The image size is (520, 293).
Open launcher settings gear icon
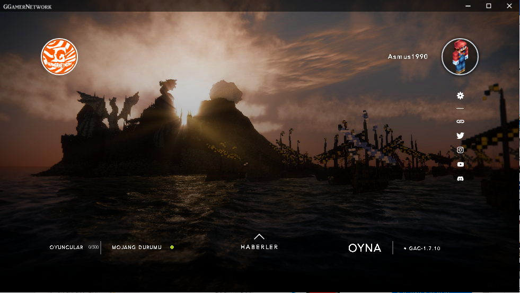460,96
